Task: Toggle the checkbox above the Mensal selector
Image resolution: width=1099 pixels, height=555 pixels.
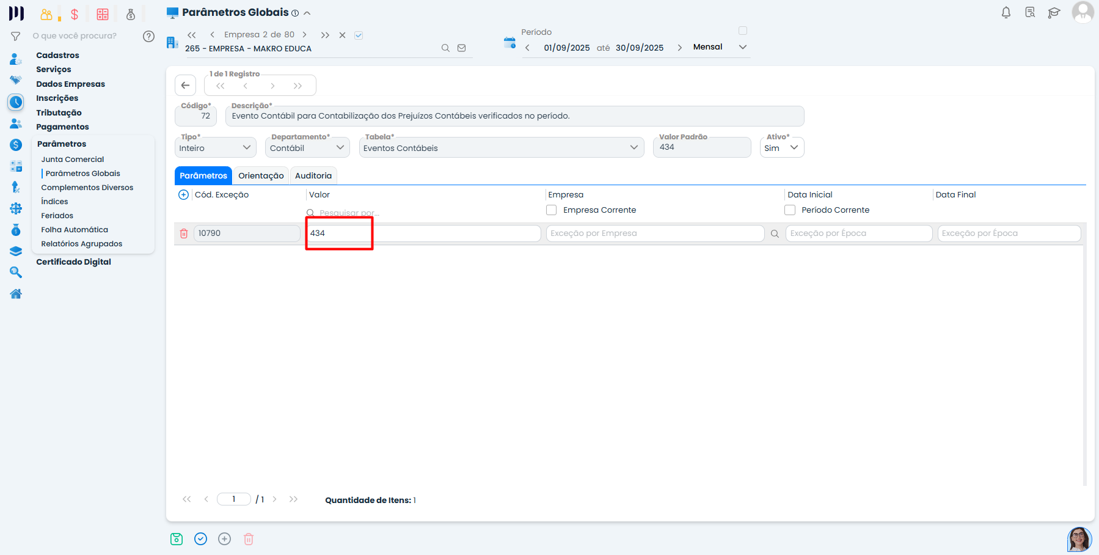Action: (x=743, y=30)
